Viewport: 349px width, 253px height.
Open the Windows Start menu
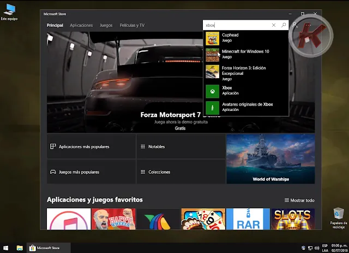tap(6, 248)
